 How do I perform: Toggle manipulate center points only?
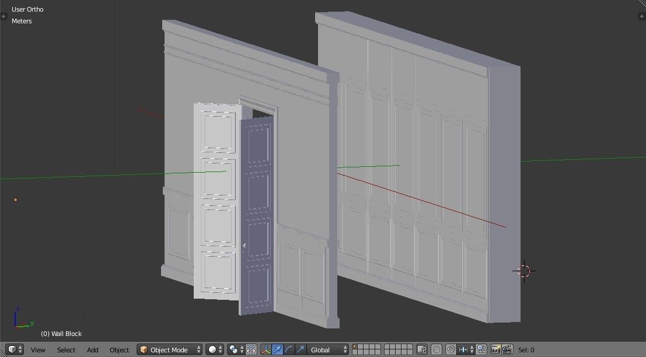coord(252,349)
